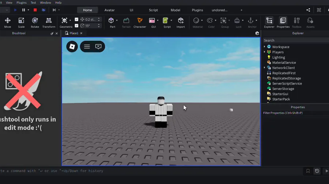Image resolution: width=329 pixels, height=184 pixels.
Task: Select the Transform tool
Action: coord(49,23)
